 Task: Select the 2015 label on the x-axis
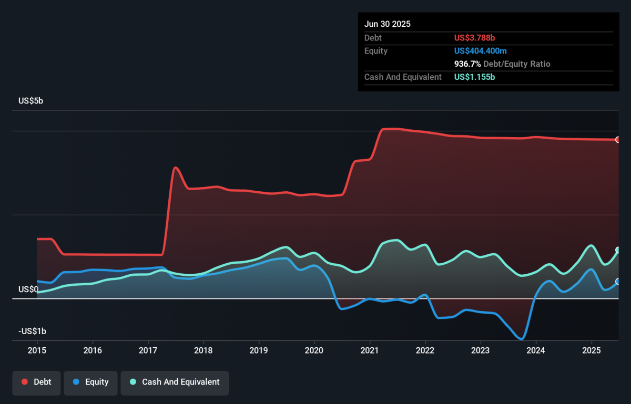tap(37, 350)
